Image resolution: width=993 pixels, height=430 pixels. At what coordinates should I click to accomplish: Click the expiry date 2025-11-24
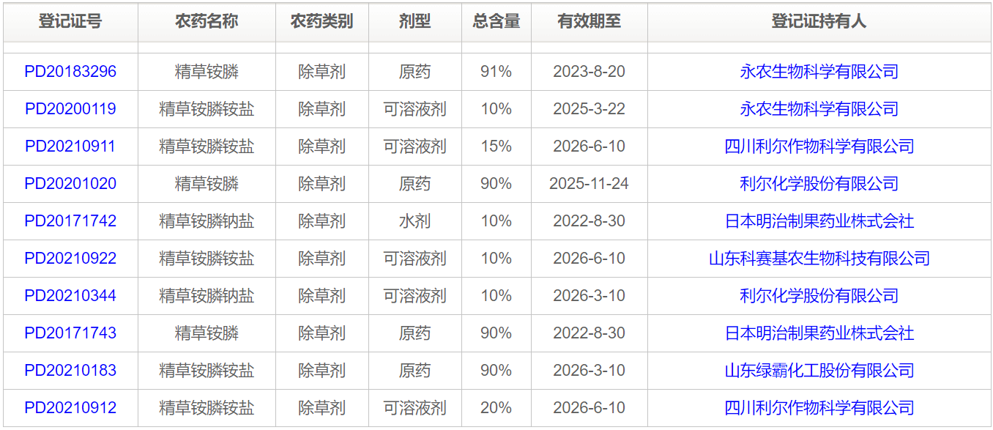(590, 184)
